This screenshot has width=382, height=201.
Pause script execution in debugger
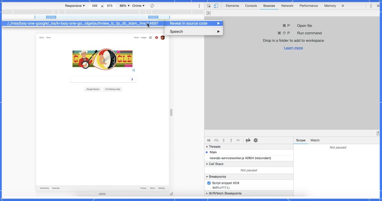(209, 140)
